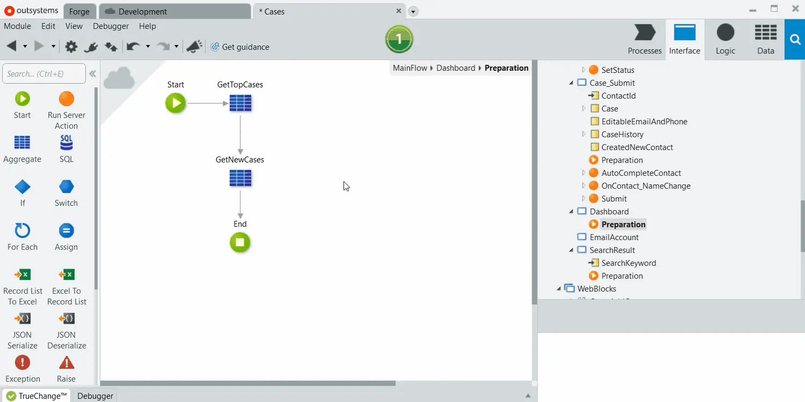Navigate to Dashboard in breadcrumb
The width and height of the screenshot is (805, 402).
(456, 68)
